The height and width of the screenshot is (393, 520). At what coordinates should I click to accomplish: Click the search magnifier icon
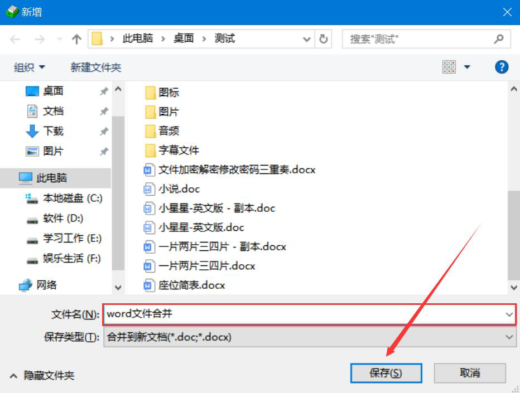point(498,39)
